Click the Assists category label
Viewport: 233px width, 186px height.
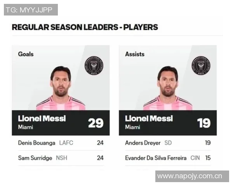(x=134, y=54)
